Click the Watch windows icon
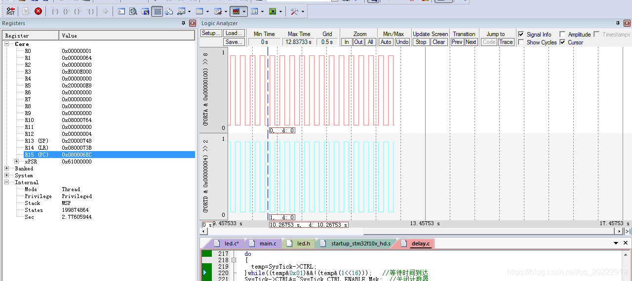The height and width of the screenshot is (281, 632). point(181,11)
